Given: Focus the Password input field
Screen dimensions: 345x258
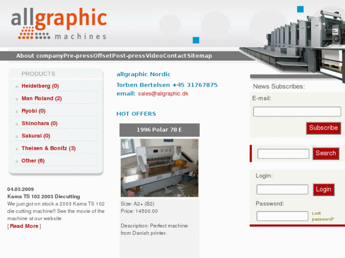Looking at the screenshot, I should 282,216.
